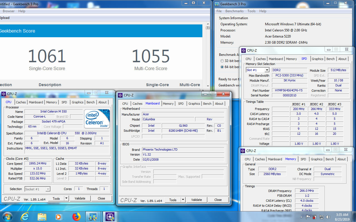Click the red tray icon next to the flag
This screenshot has height=222, width=356.
pos(315,217)
